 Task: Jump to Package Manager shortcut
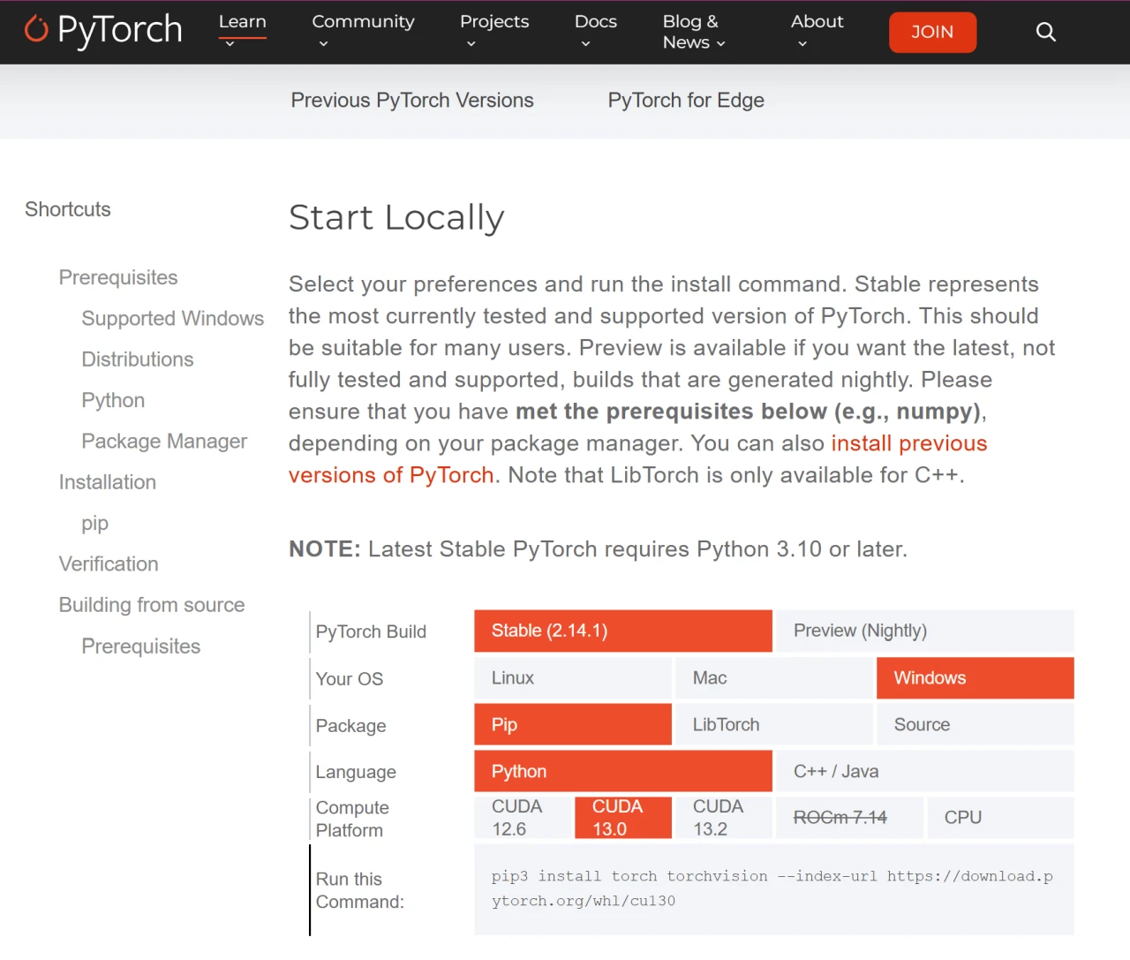pos(164,441)
